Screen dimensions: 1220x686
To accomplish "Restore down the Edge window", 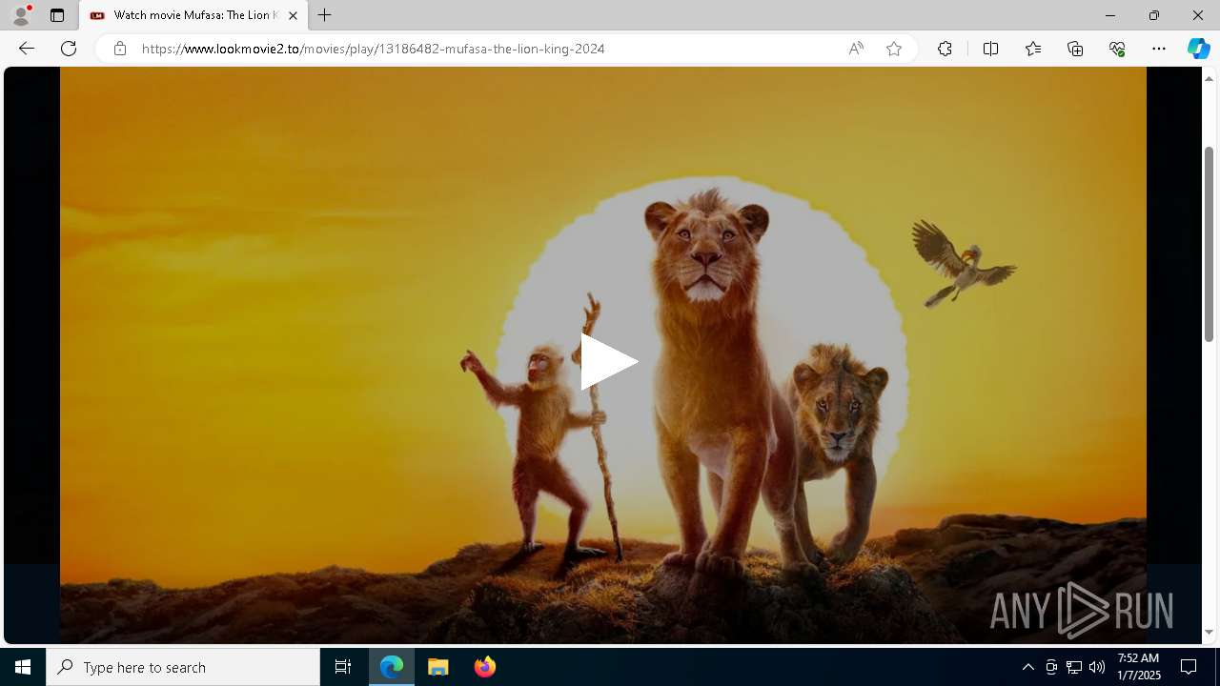I will click(1153, 15).
